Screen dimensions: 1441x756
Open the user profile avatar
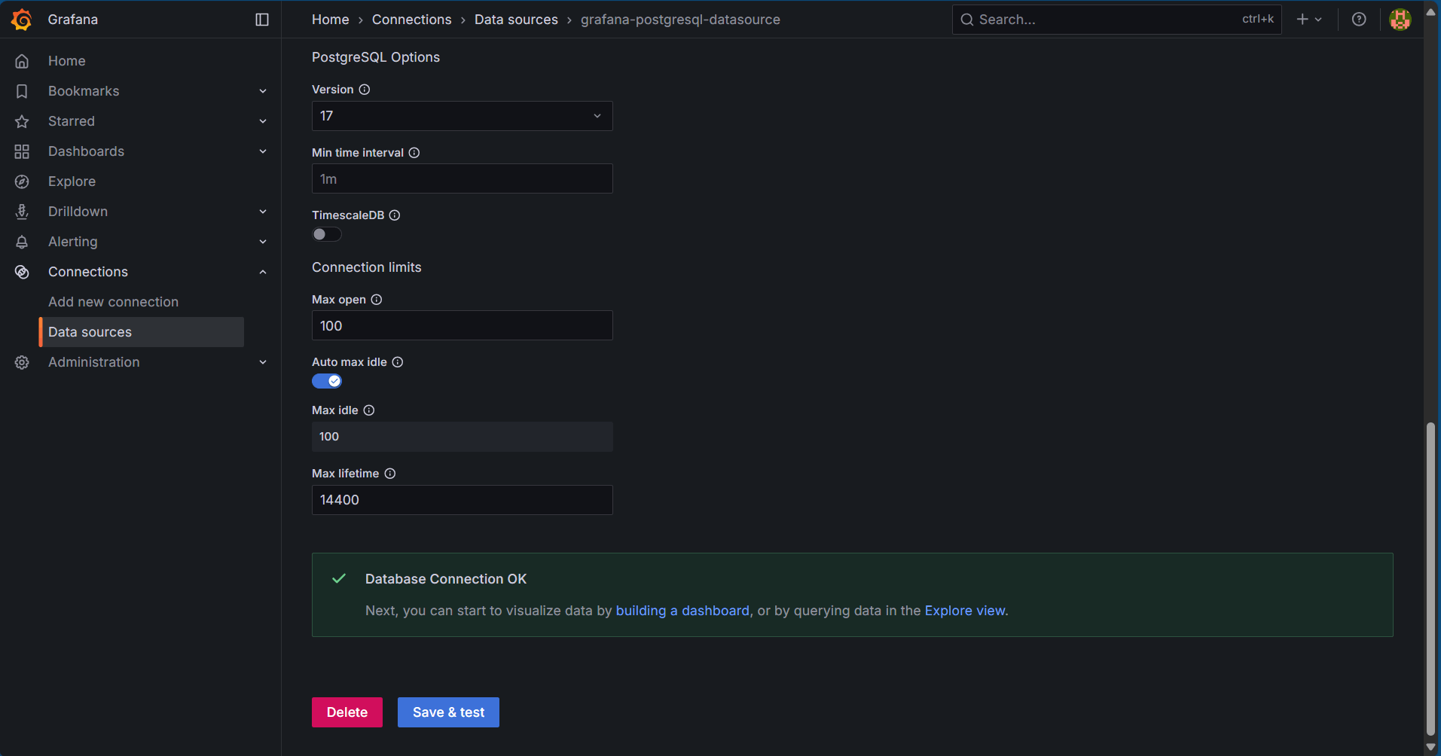click(1400, 20)
